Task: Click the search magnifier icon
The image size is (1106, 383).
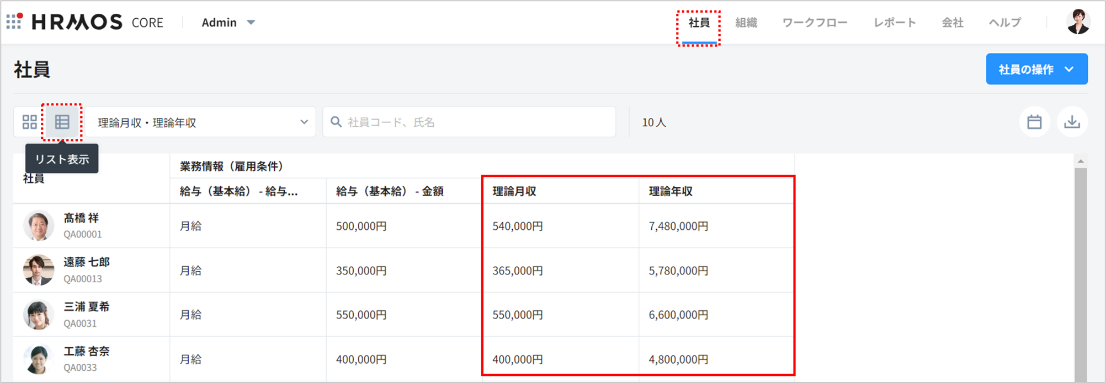Action: click(x=336, y=122)
